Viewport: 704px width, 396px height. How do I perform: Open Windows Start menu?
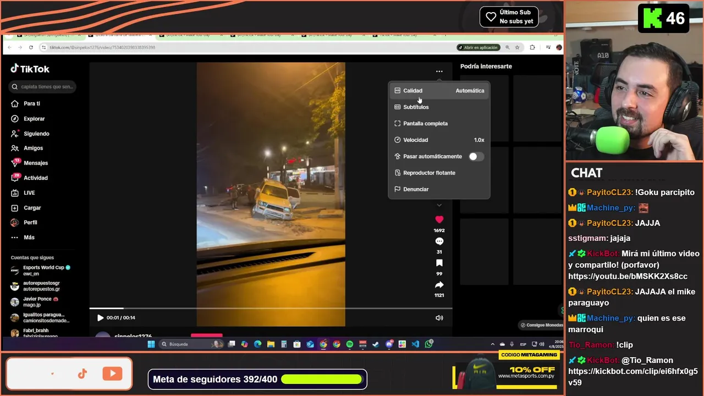click(151, 344)
